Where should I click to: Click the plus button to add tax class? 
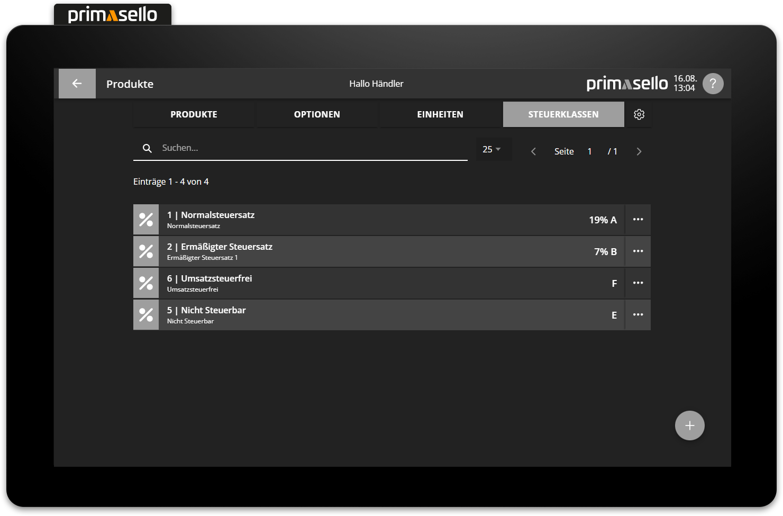tap(689, 426)
